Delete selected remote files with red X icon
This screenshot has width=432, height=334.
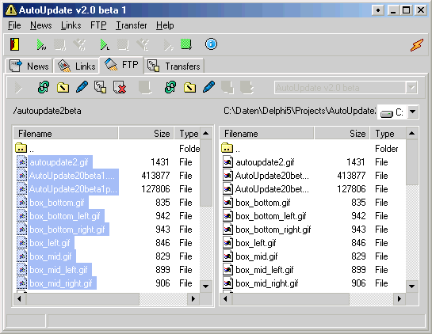point(120,87)
